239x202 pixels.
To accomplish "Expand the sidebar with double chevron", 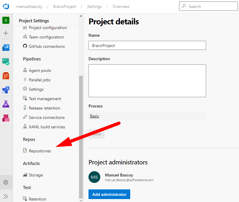I will [x=6, y=196].
